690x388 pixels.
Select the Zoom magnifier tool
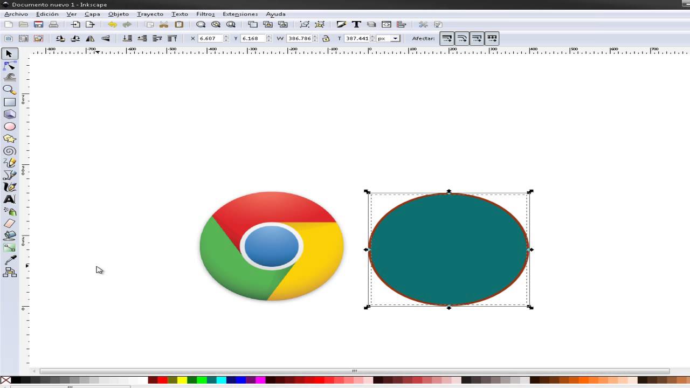tap(9, 90)
